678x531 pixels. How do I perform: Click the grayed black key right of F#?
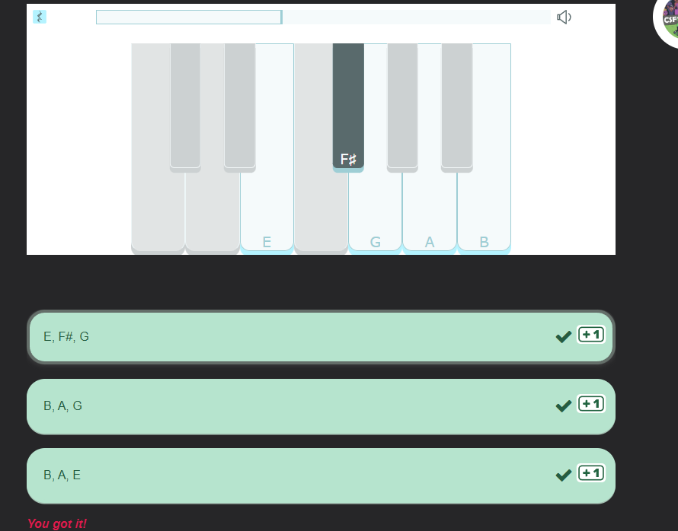coord(402,106)
